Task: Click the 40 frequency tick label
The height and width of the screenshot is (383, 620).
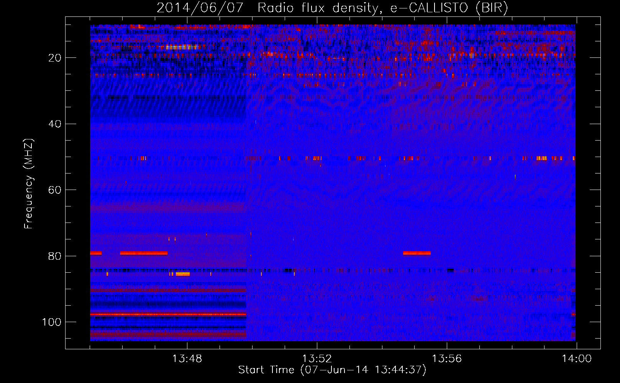Action: [x=55, y=124]
